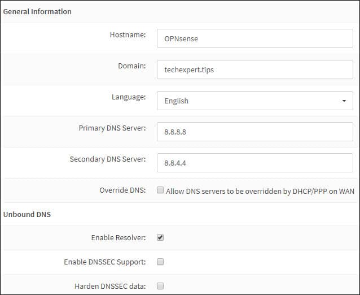Uncheck the Enable Resolver checkbox
360x295 pixels.
[160, 237]
